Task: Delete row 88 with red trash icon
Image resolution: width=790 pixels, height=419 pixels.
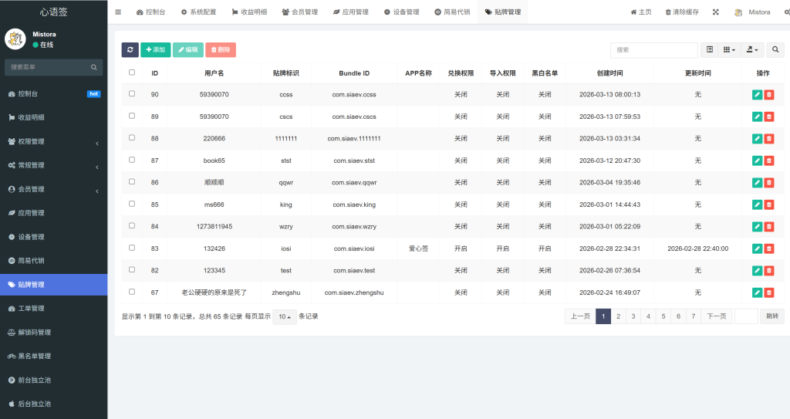Action: tap(769, 139)
